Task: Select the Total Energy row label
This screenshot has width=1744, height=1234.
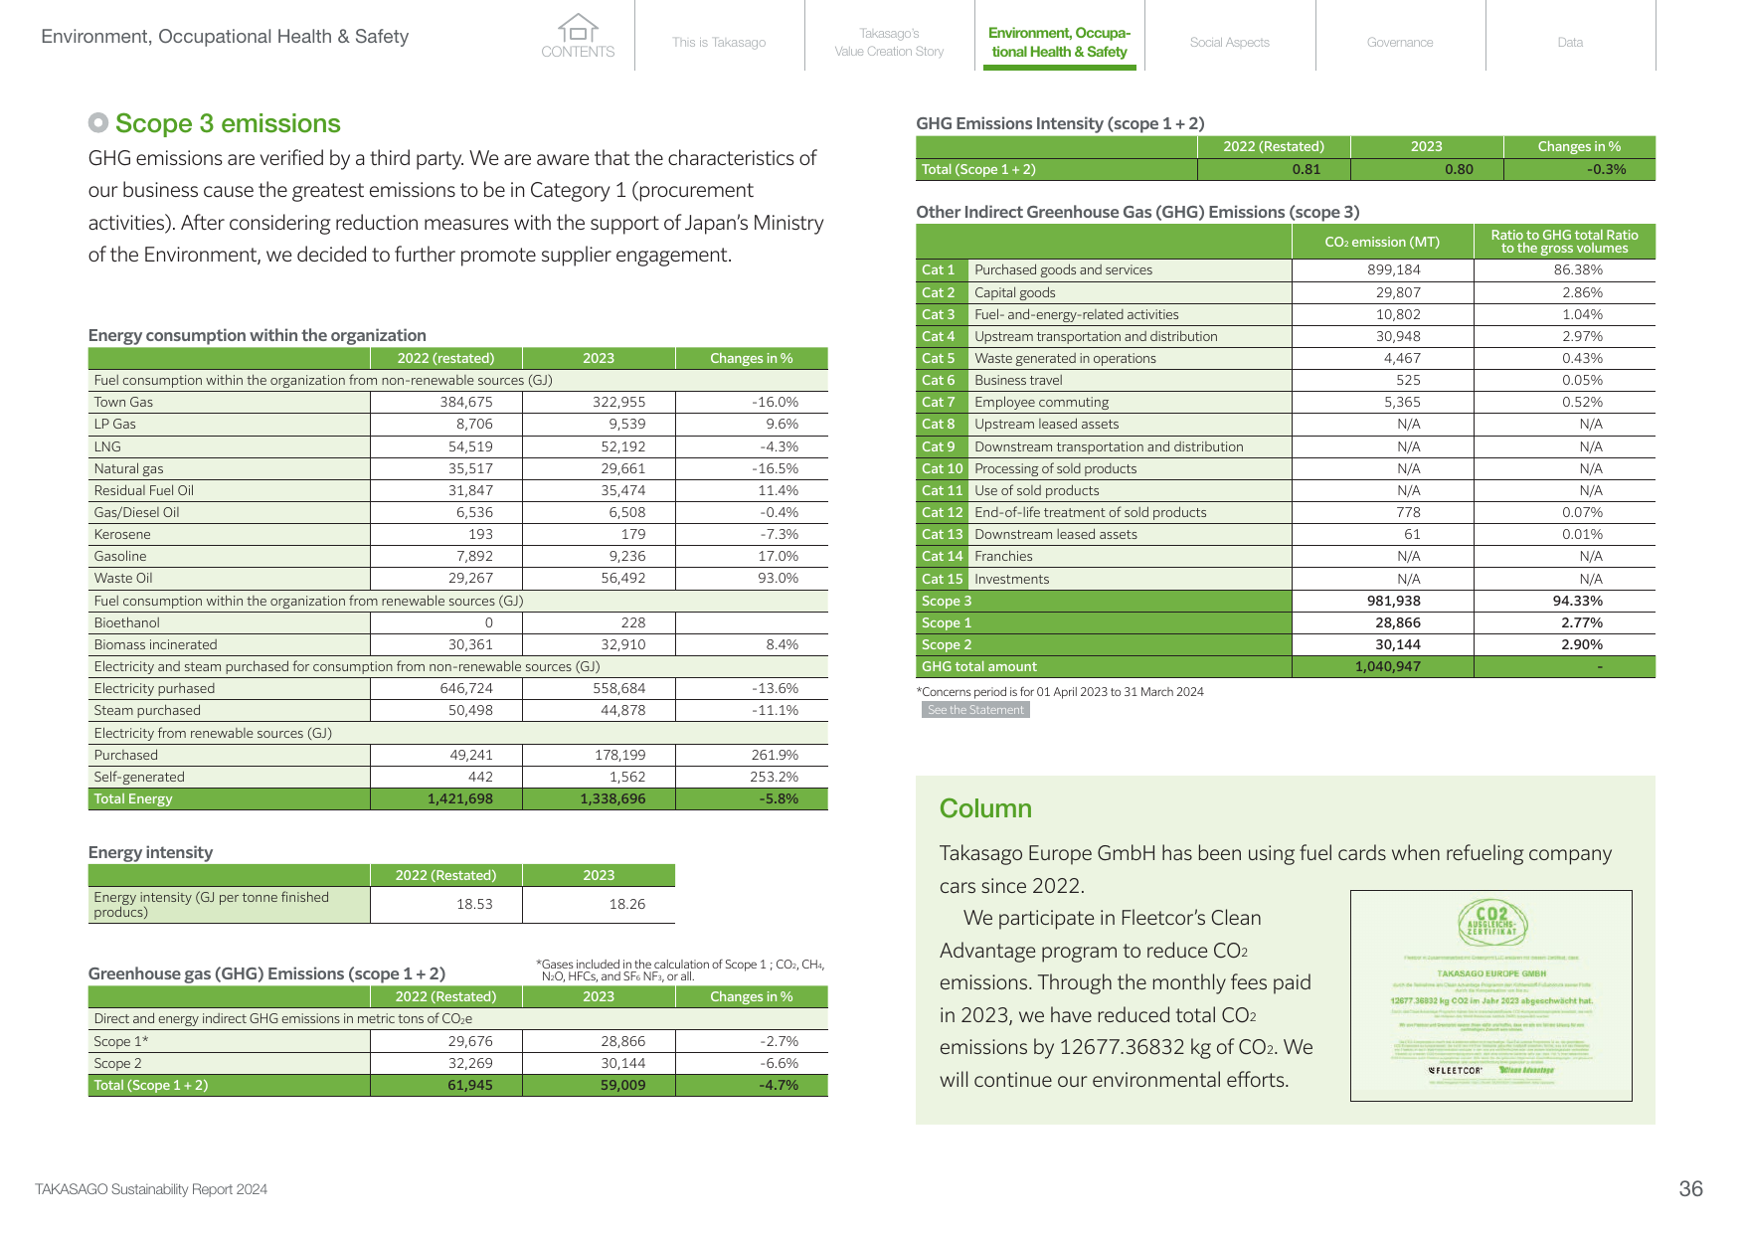Action: pyautogui.click(x=133, y=798)
